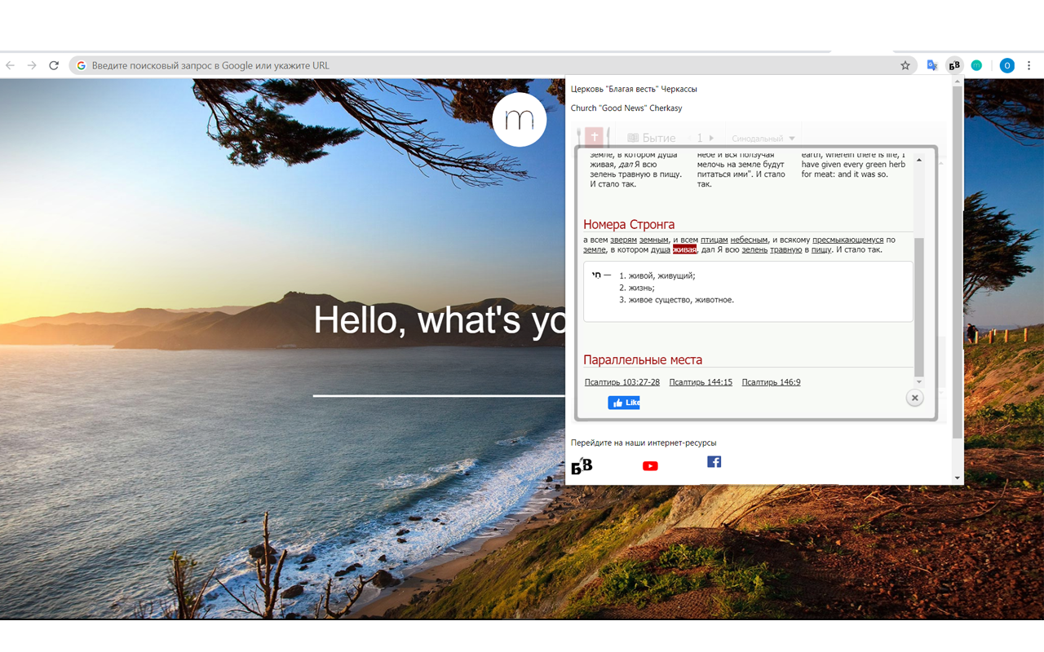Reload the page with the refresh icon

(54, 65)
